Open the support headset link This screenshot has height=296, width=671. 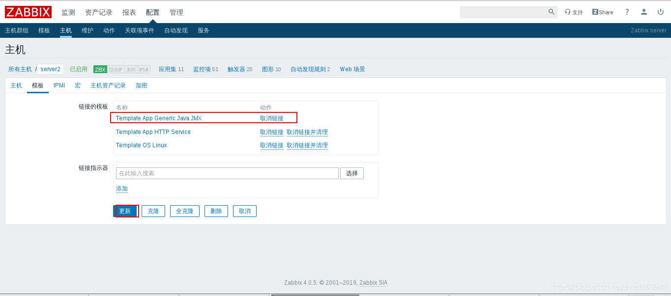[x=574, y=12]
